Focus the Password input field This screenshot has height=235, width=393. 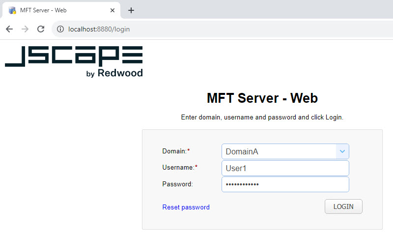[285, 184]
